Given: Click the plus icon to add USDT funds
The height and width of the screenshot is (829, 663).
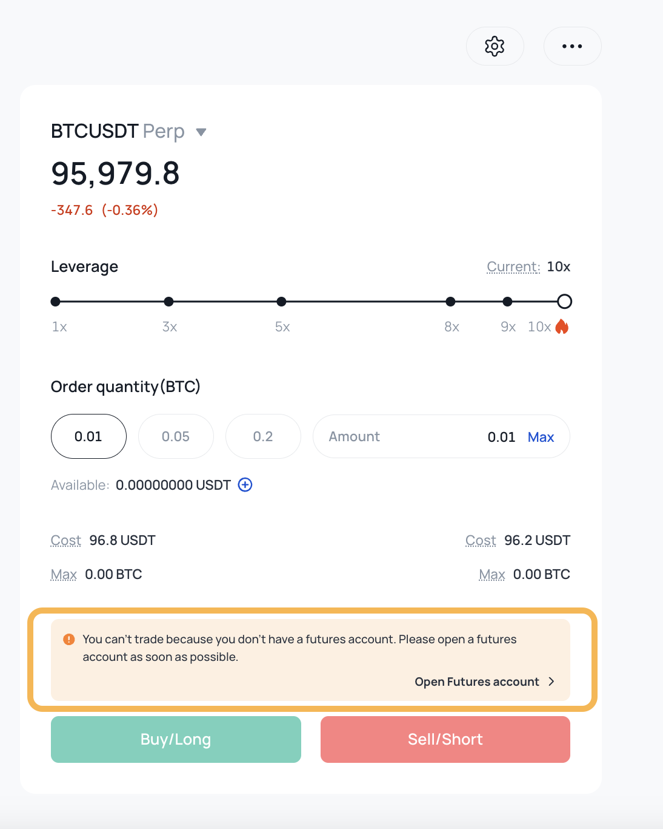Looking at the screenshot, I should [245, 484].
